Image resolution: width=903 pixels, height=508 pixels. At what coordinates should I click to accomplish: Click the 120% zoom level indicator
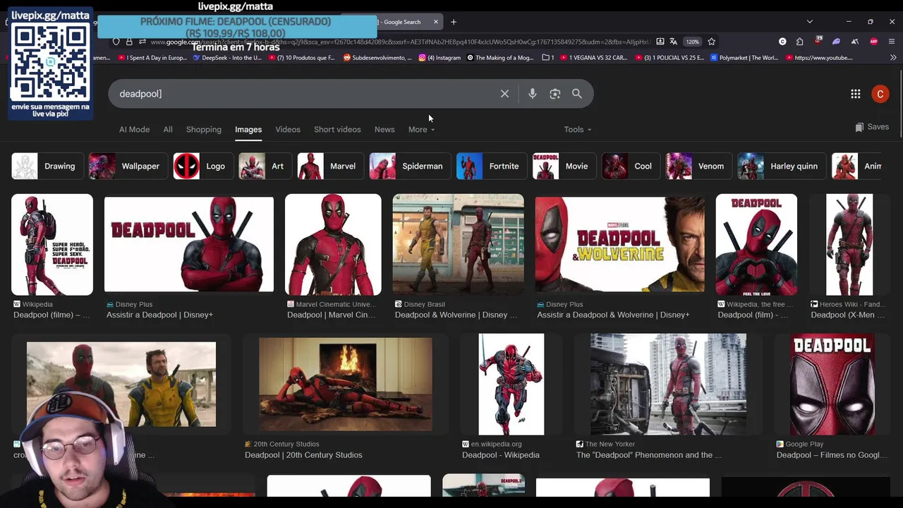coord(693,42)
